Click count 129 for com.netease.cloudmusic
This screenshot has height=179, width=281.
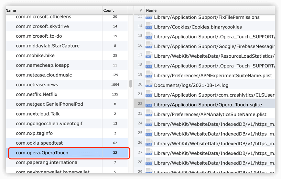115,75
